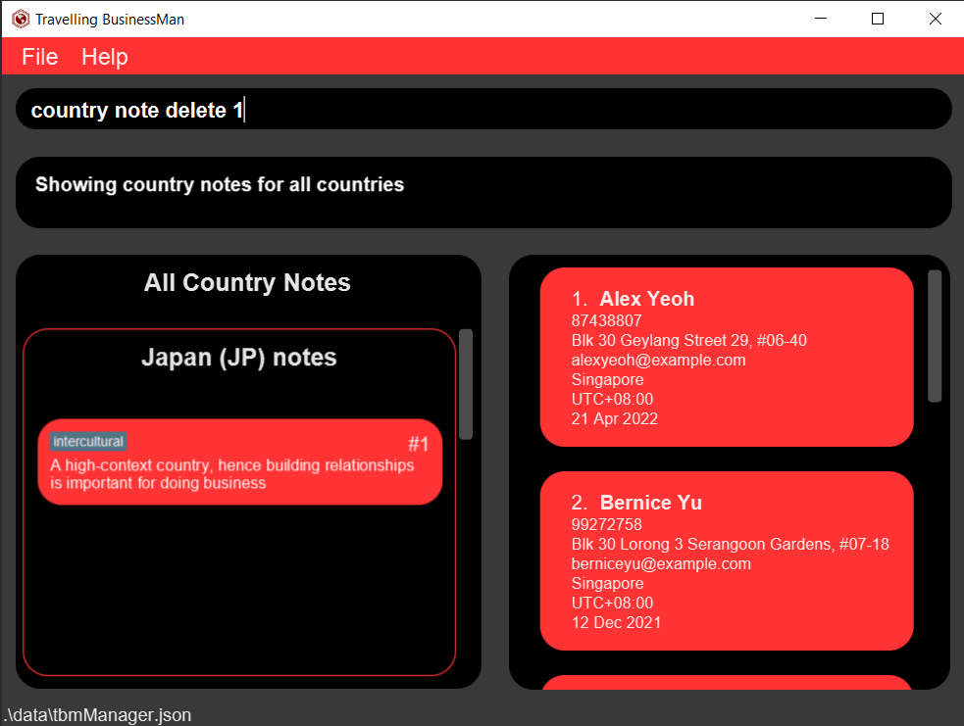This screenshot has width=964, height=726.
Task: Click the intercultural tag label
Action: click(x=89, y=441)
